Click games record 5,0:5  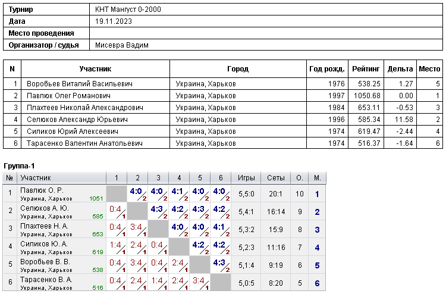point(246,283)
